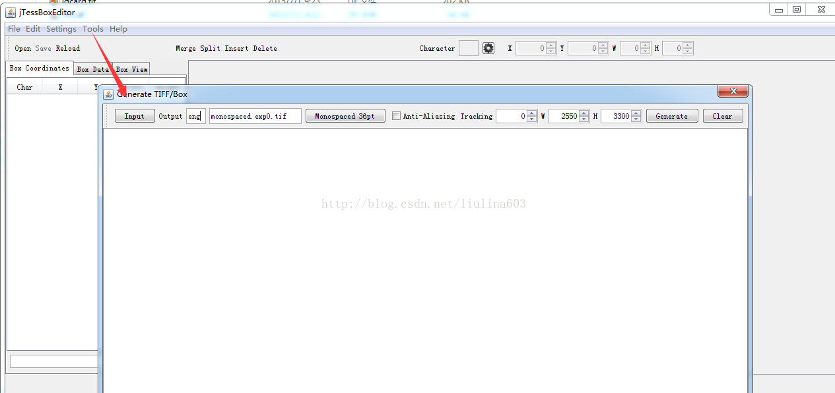This screenshot has width=835, height=393.
Task: Switch to the Box View tab
Action: (131, 69)
